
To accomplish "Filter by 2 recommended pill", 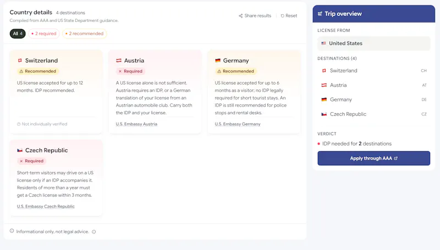I will click(x=85, y=34).
